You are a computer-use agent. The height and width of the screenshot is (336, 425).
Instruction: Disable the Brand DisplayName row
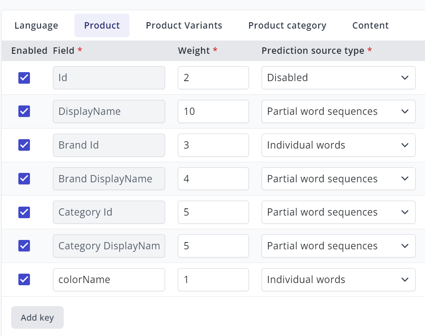pos(24,178)
